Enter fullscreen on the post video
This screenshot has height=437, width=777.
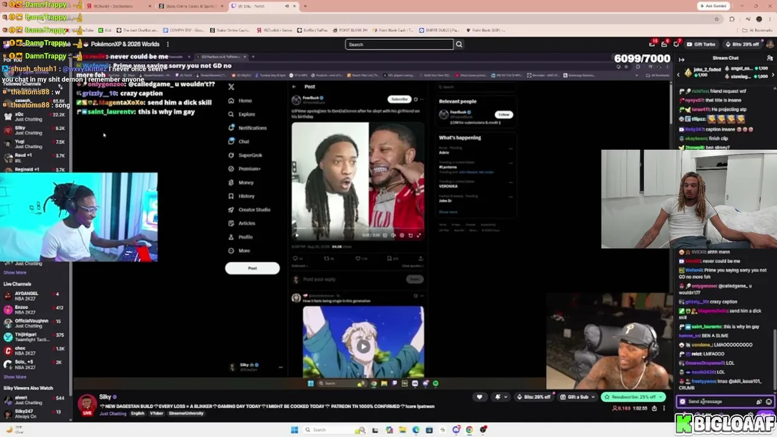pyautogui.click(x=419, y=235)
